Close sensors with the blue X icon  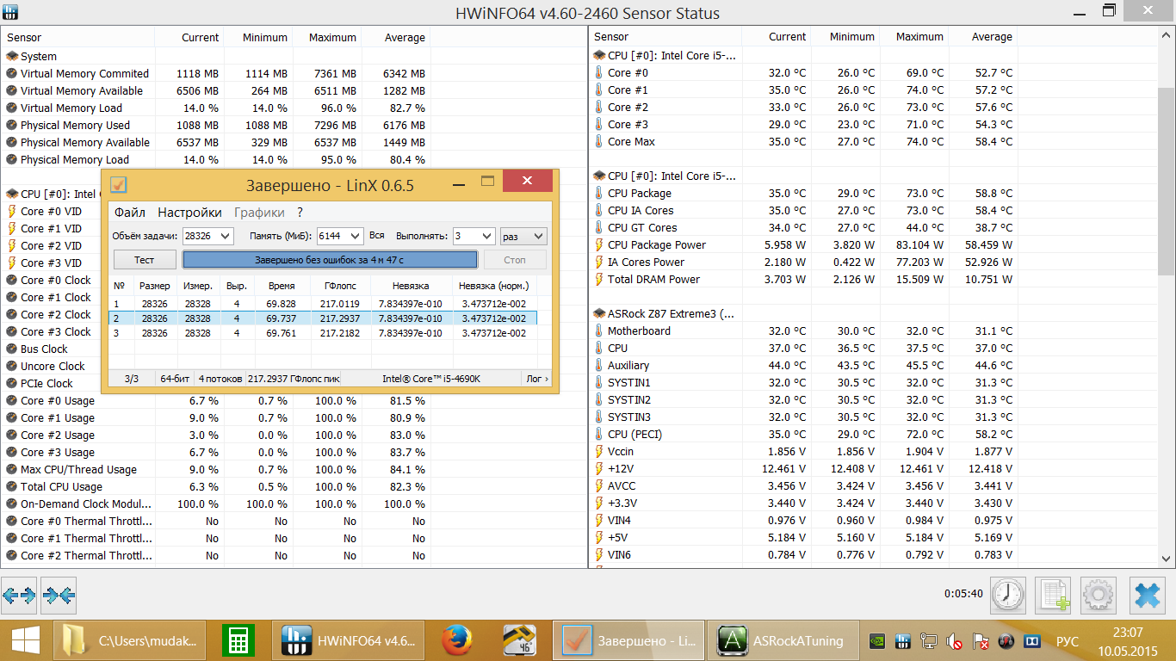pyautogui.click(x=1148, y=595)
